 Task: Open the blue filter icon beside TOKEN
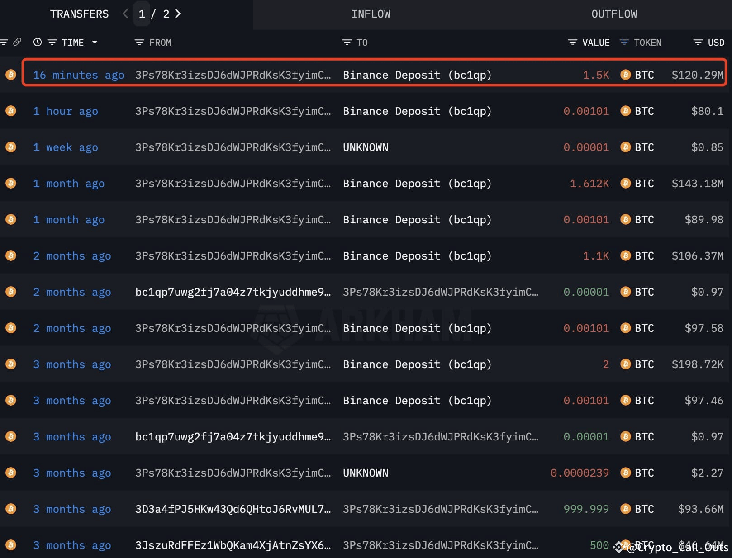(x=624, y=43)
